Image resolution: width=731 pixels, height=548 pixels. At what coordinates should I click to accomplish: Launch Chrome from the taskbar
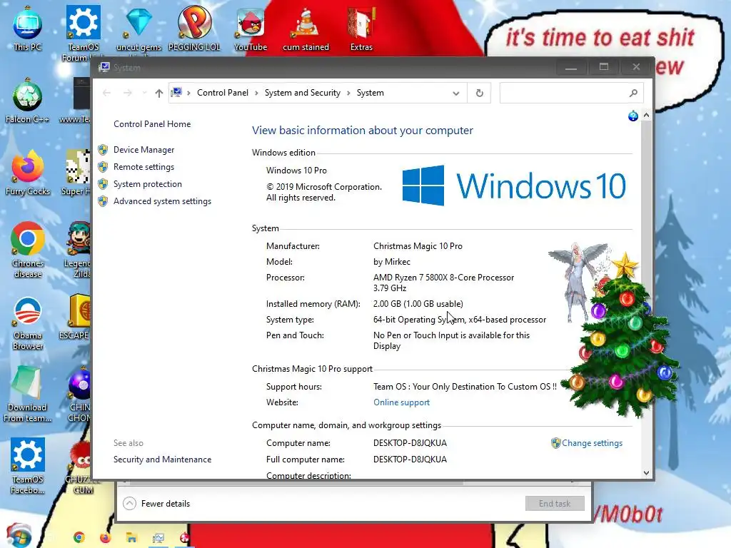click(79, 537)
